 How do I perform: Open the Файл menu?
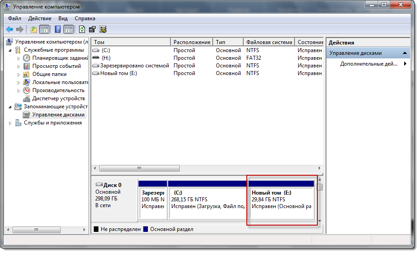(14, 18)
